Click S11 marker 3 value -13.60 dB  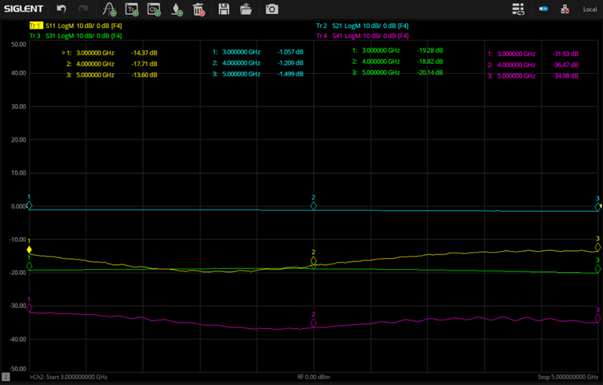(144, 75)
